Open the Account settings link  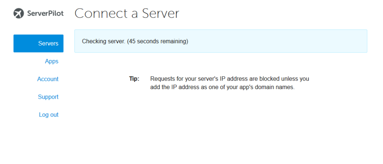click(48, 79)
